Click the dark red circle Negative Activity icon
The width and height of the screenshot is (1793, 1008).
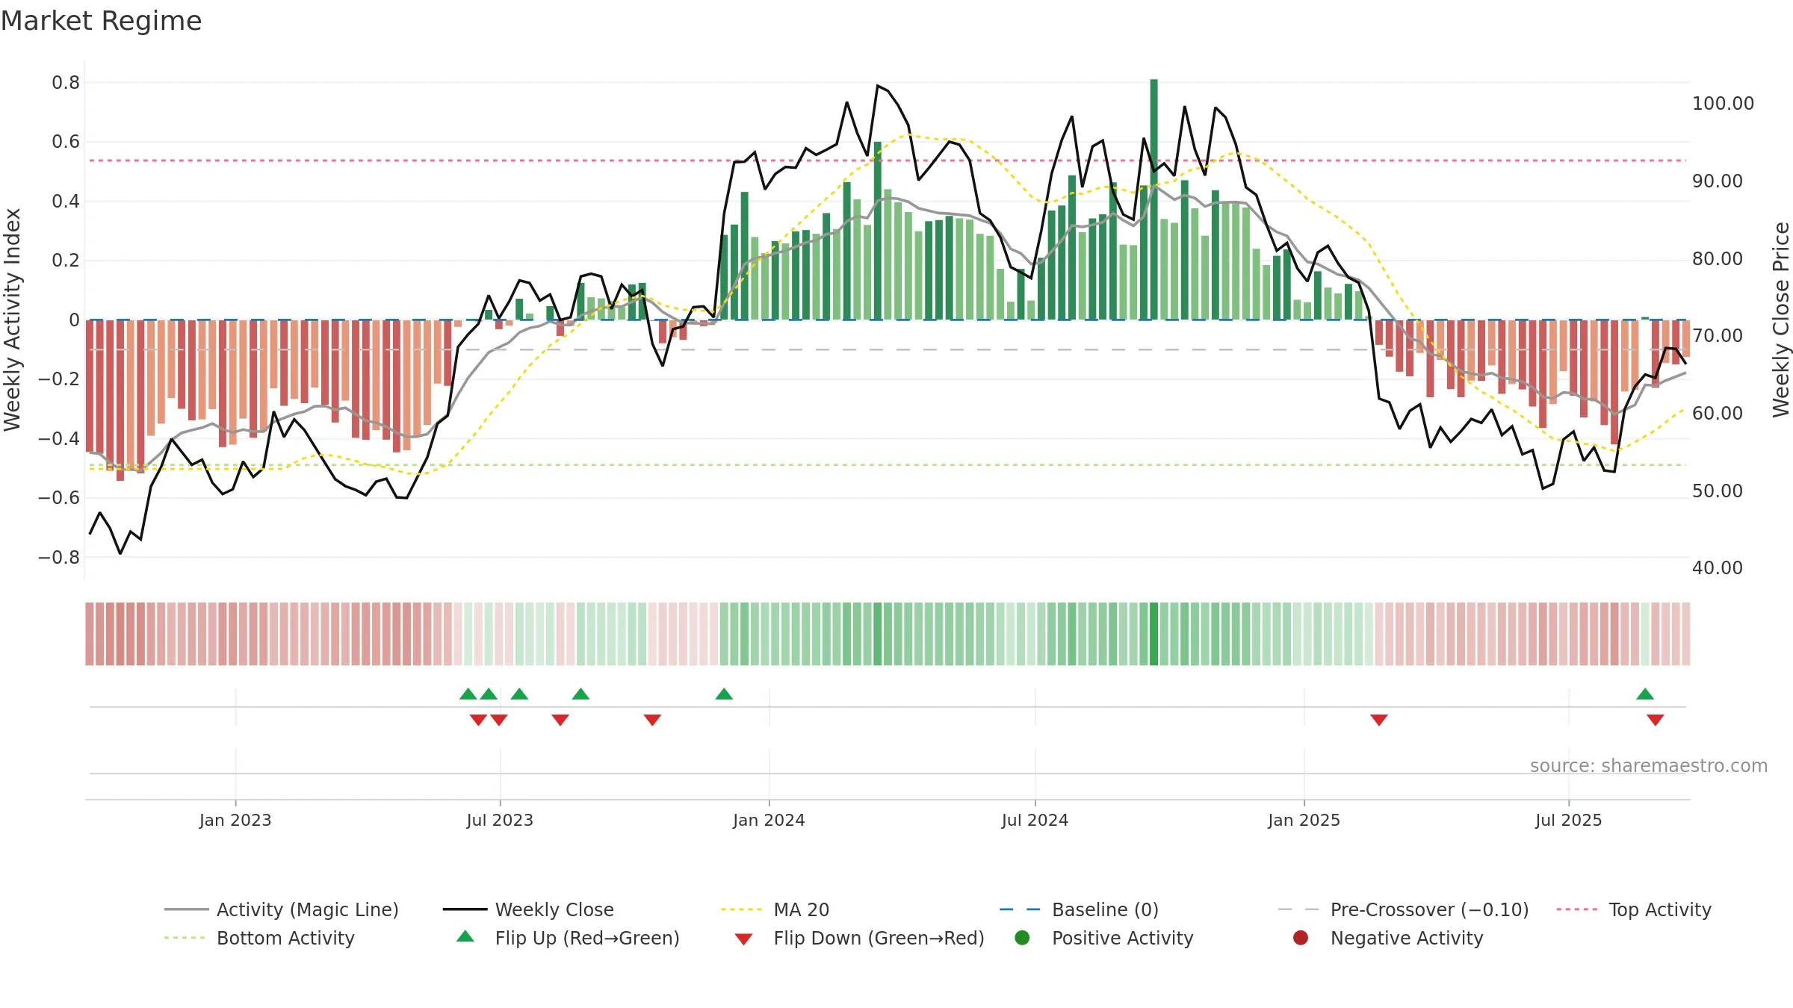pyautogui.click(x=1301, y=938)
